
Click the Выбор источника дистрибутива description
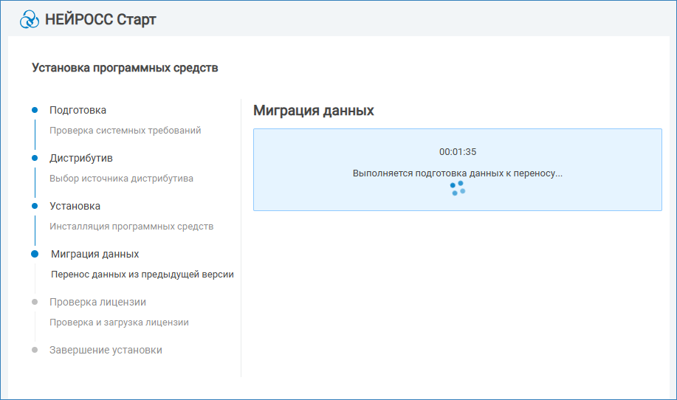[121, 179]
